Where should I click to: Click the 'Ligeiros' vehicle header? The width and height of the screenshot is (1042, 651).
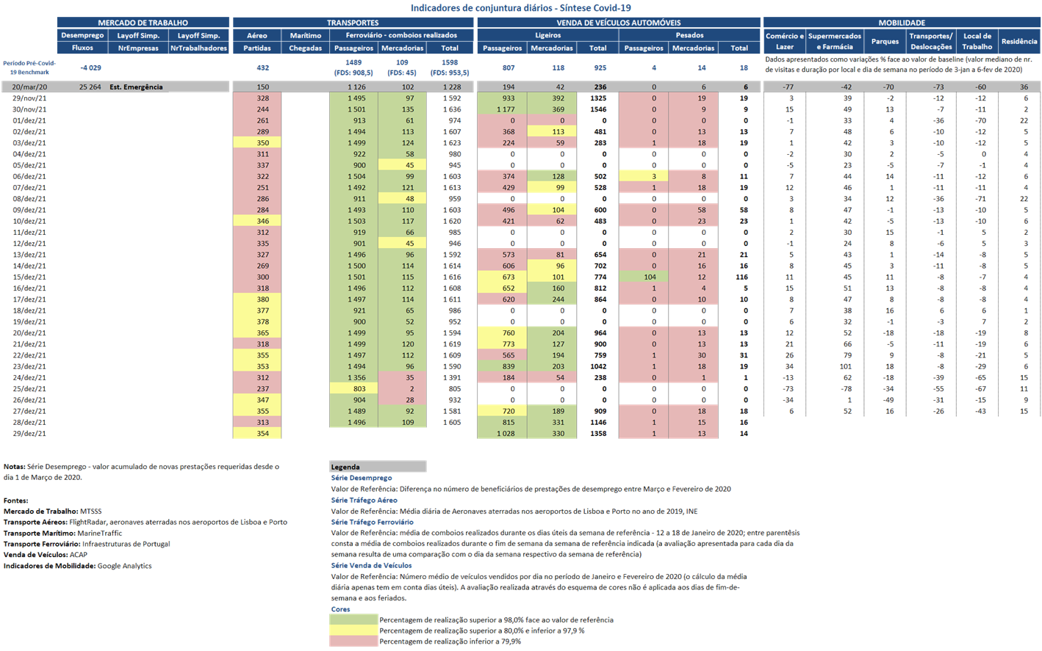[x=548, y=35]
